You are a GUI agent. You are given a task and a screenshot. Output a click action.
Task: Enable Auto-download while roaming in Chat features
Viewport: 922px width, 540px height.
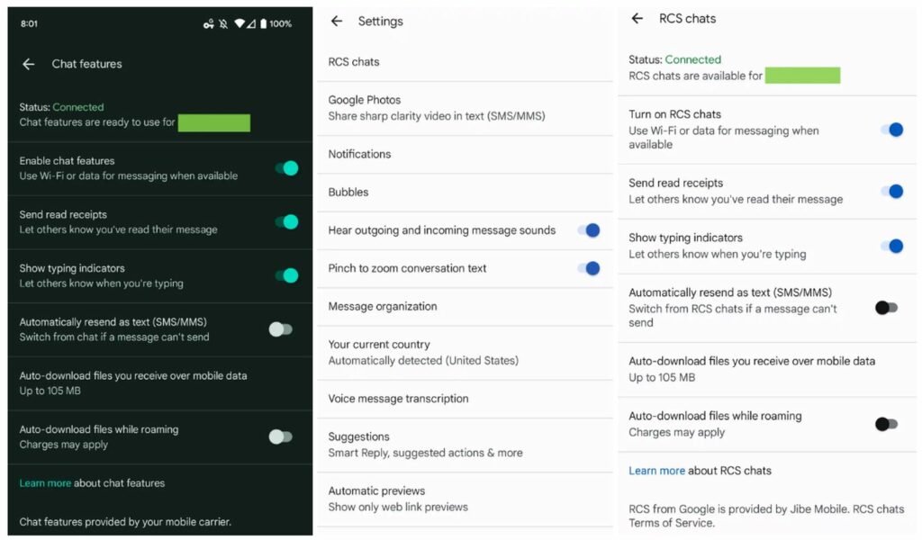point(281,436)
